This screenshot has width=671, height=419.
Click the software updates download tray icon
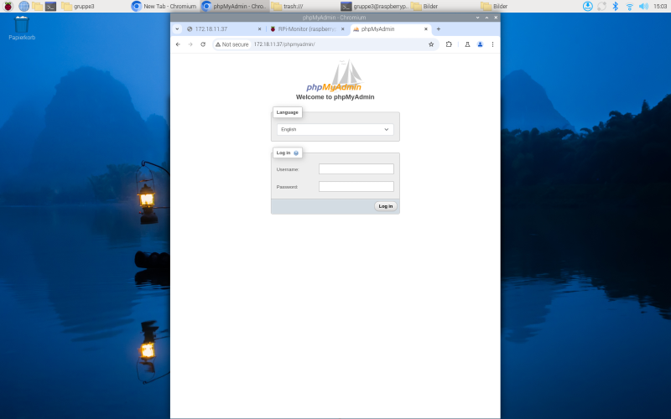click(x=588, y=6)
